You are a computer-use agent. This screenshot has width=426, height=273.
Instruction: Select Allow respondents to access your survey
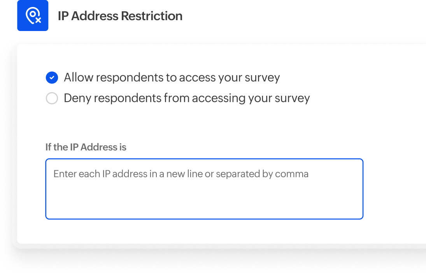(x=52, y=77)
